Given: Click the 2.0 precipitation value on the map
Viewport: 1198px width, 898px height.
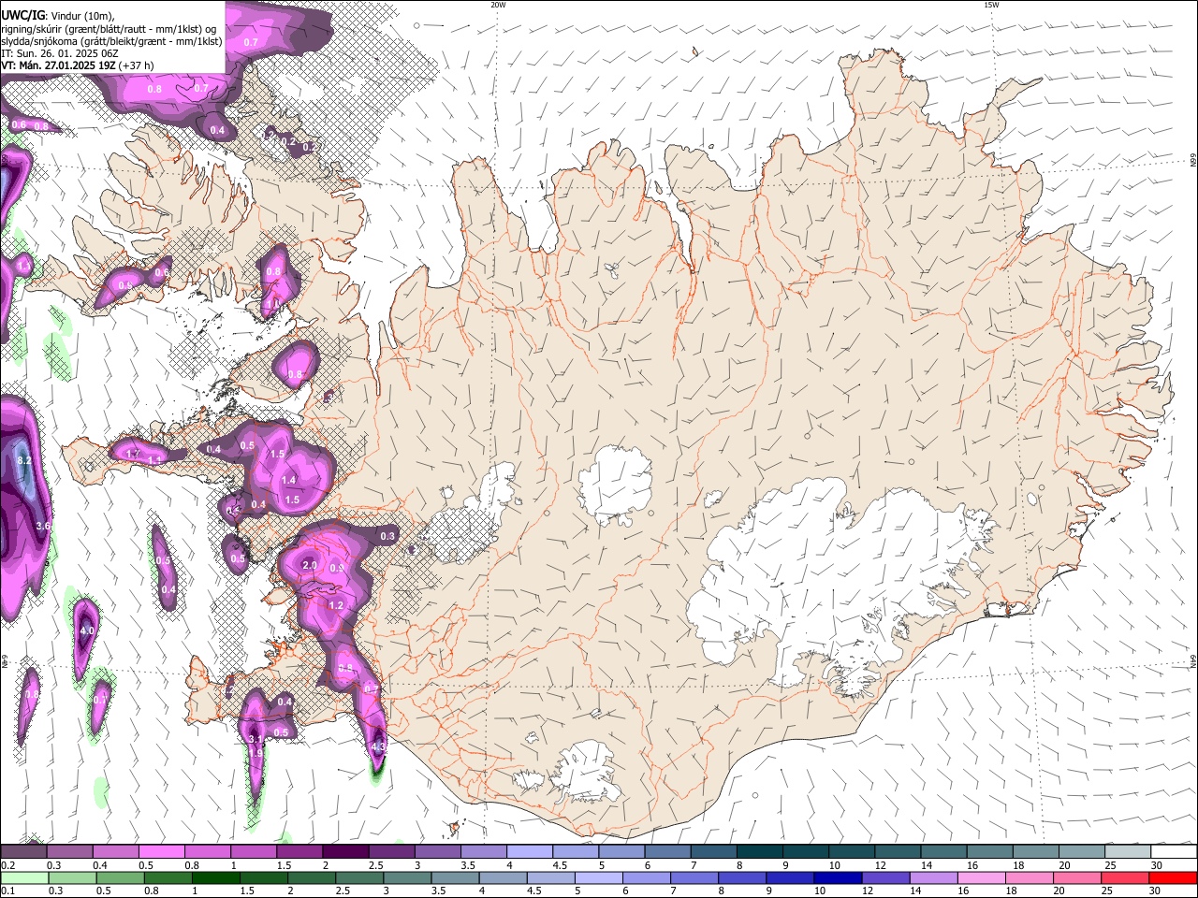Looking at the screenshot, I should tap(311, 566).
